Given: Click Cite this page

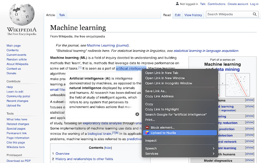Looking at the screenshot, I should click(15, 143).
